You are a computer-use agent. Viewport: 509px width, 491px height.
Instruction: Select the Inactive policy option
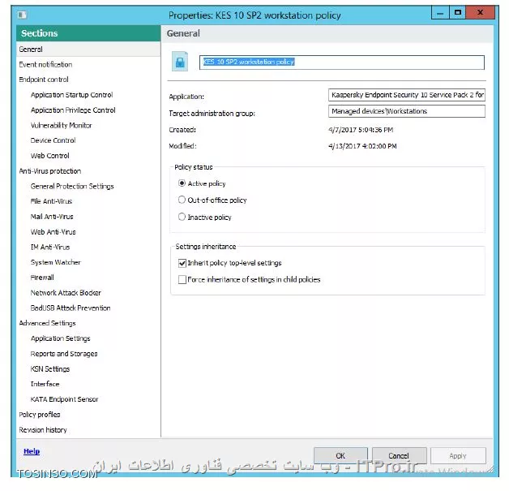(x=182, y=217)
